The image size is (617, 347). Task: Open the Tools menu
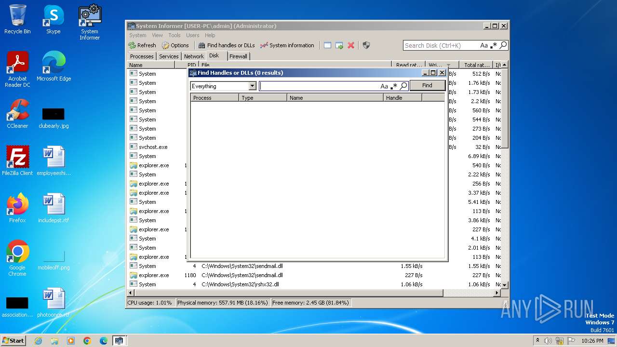(x=174, y=35)
